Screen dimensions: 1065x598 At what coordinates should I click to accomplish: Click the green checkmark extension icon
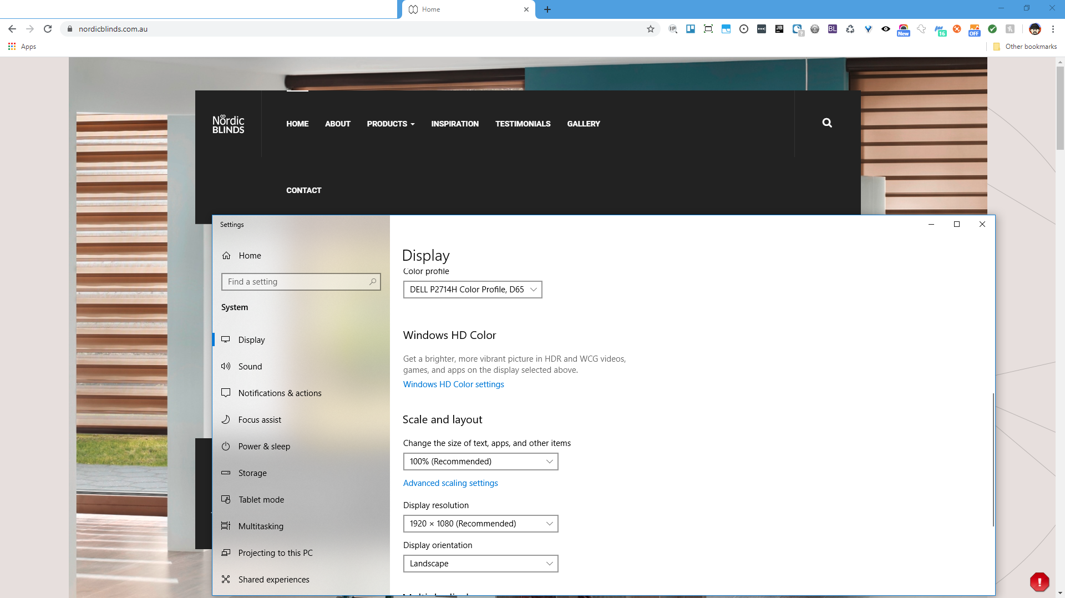(992, 29)
